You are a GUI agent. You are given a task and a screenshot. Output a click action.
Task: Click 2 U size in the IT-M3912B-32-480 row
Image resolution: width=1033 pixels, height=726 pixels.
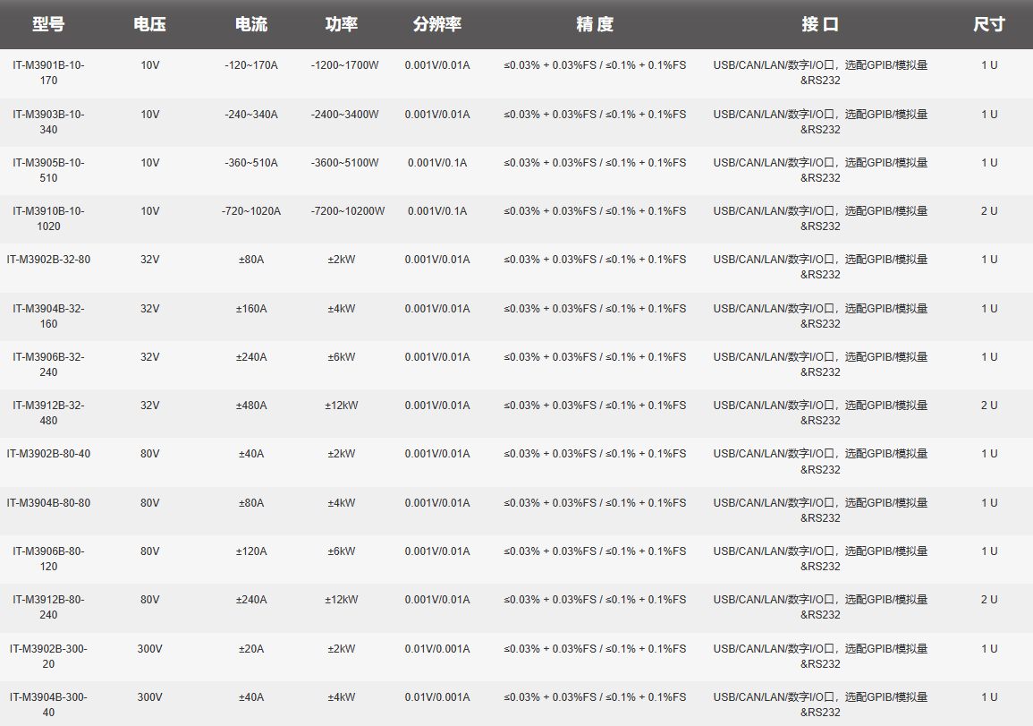point(989,405)
